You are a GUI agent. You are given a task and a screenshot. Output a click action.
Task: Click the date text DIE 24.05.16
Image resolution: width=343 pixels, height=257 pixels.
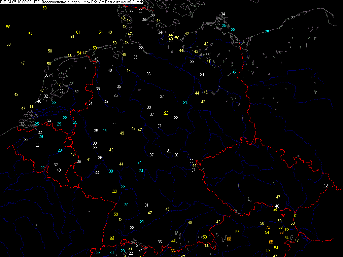(11, 2)
